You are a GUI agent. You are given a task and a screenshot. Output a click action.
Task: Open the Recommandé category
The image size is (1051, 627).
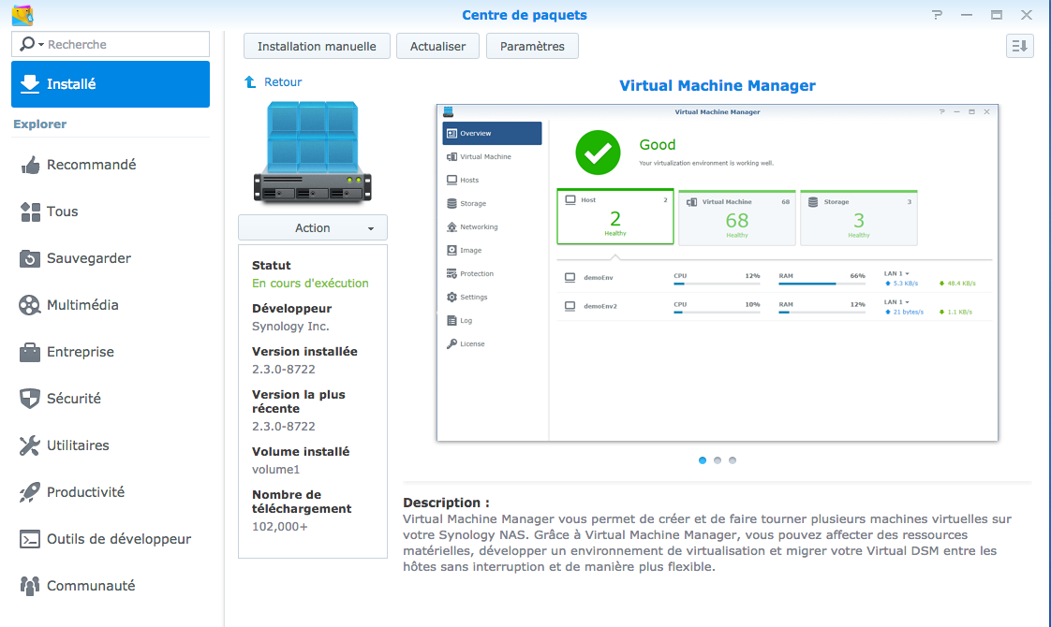(111, 165)
